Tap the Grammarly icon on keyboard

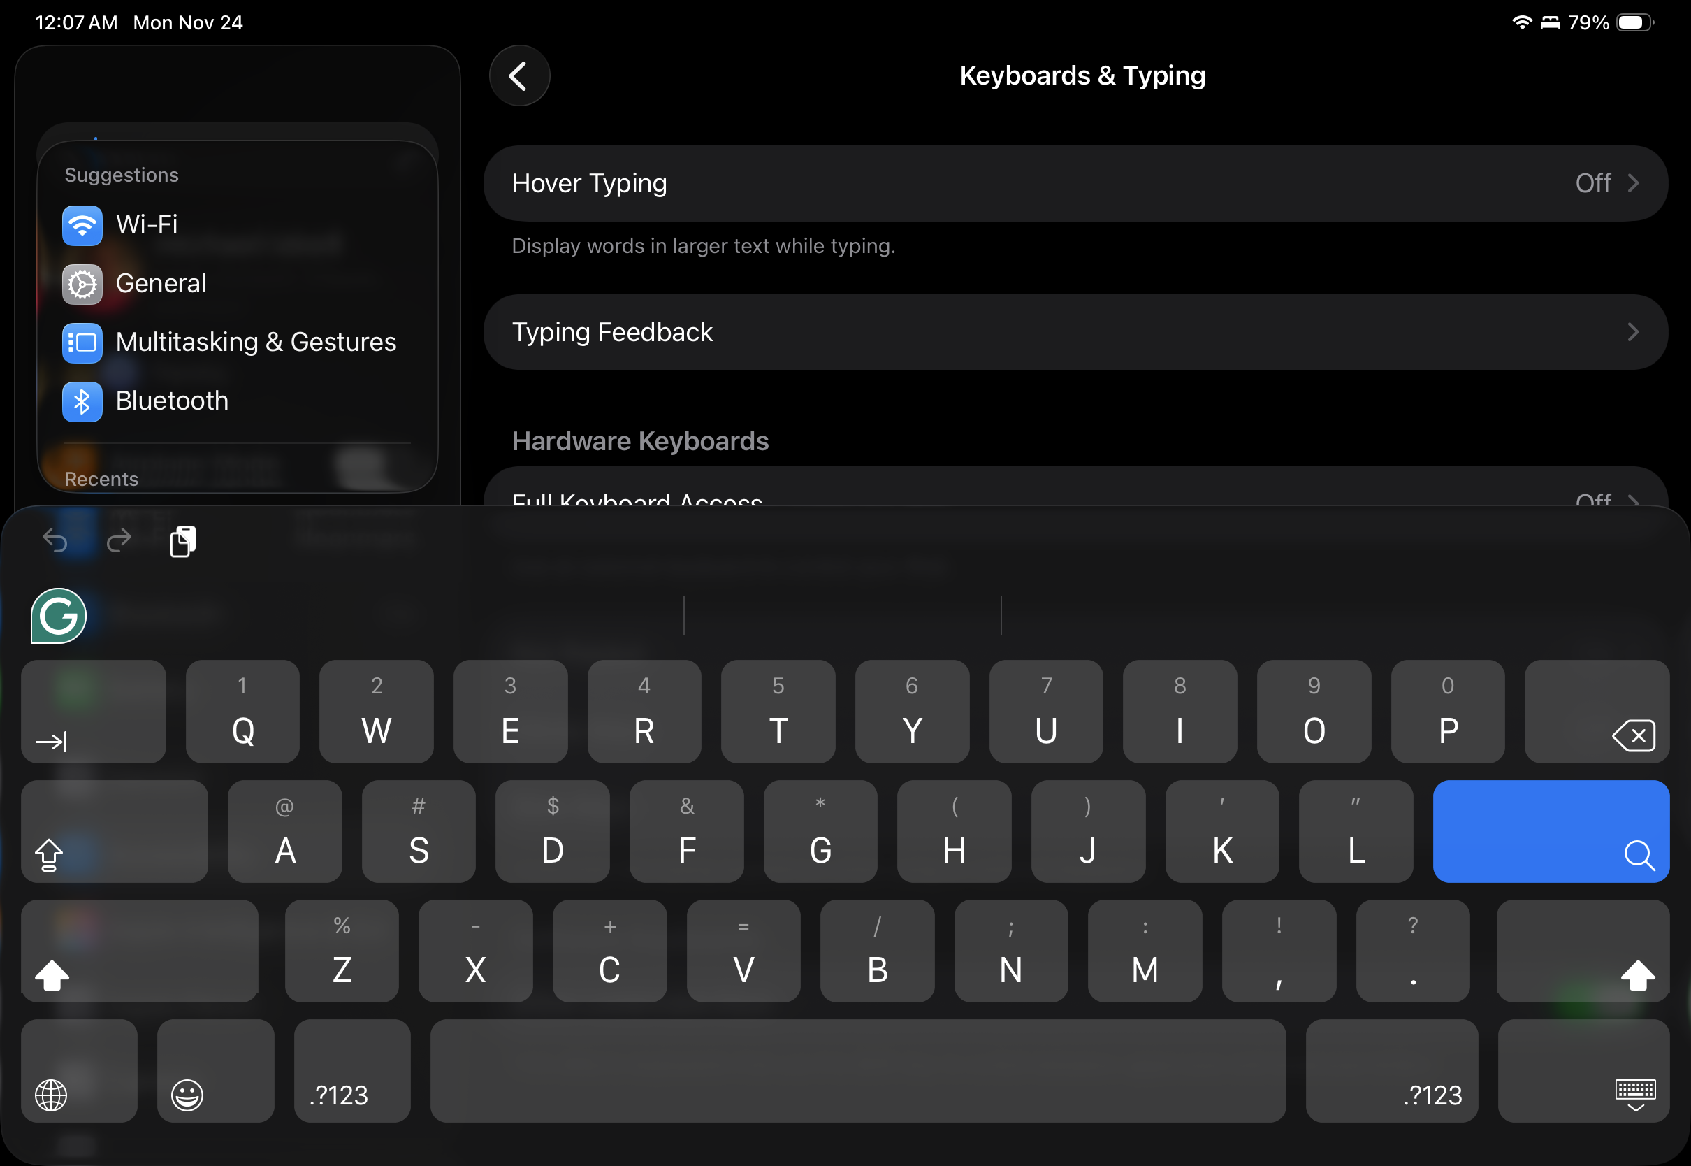pyautogui.click(x=59, y=615)
